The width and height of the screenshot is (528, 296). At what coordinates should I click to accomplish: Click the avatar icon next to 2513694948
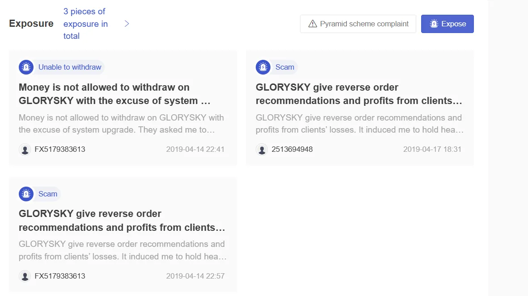point(262,150)
